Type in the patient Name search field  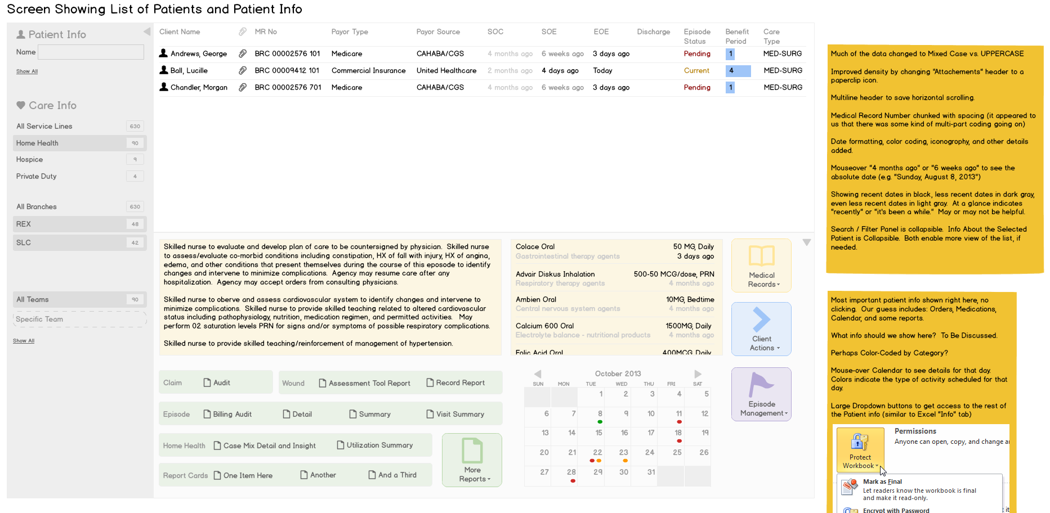[91, 52]
